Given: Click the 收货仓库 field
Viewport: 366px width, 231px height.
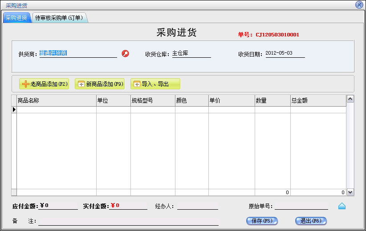Looking at the screenshot, I should click(191, 53).
